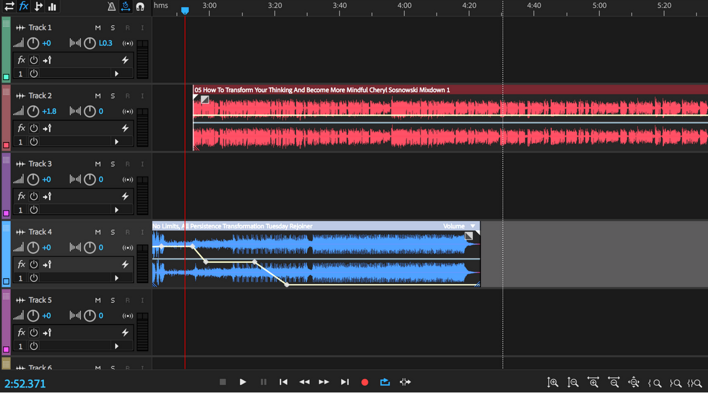This screenshot has width=708, height=398.
Task: Click Move Playhead to Next button
Action: coord(345,382)
